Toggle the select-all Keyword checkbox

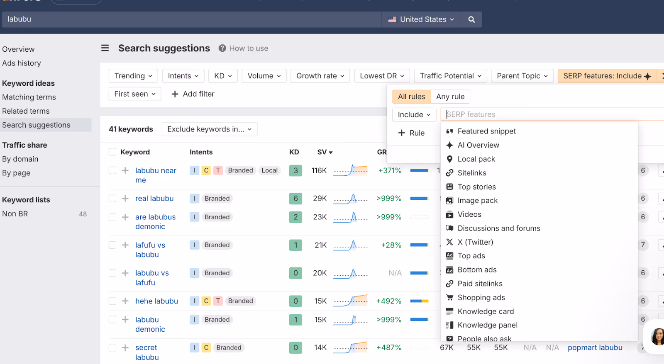tap(112, 152)
